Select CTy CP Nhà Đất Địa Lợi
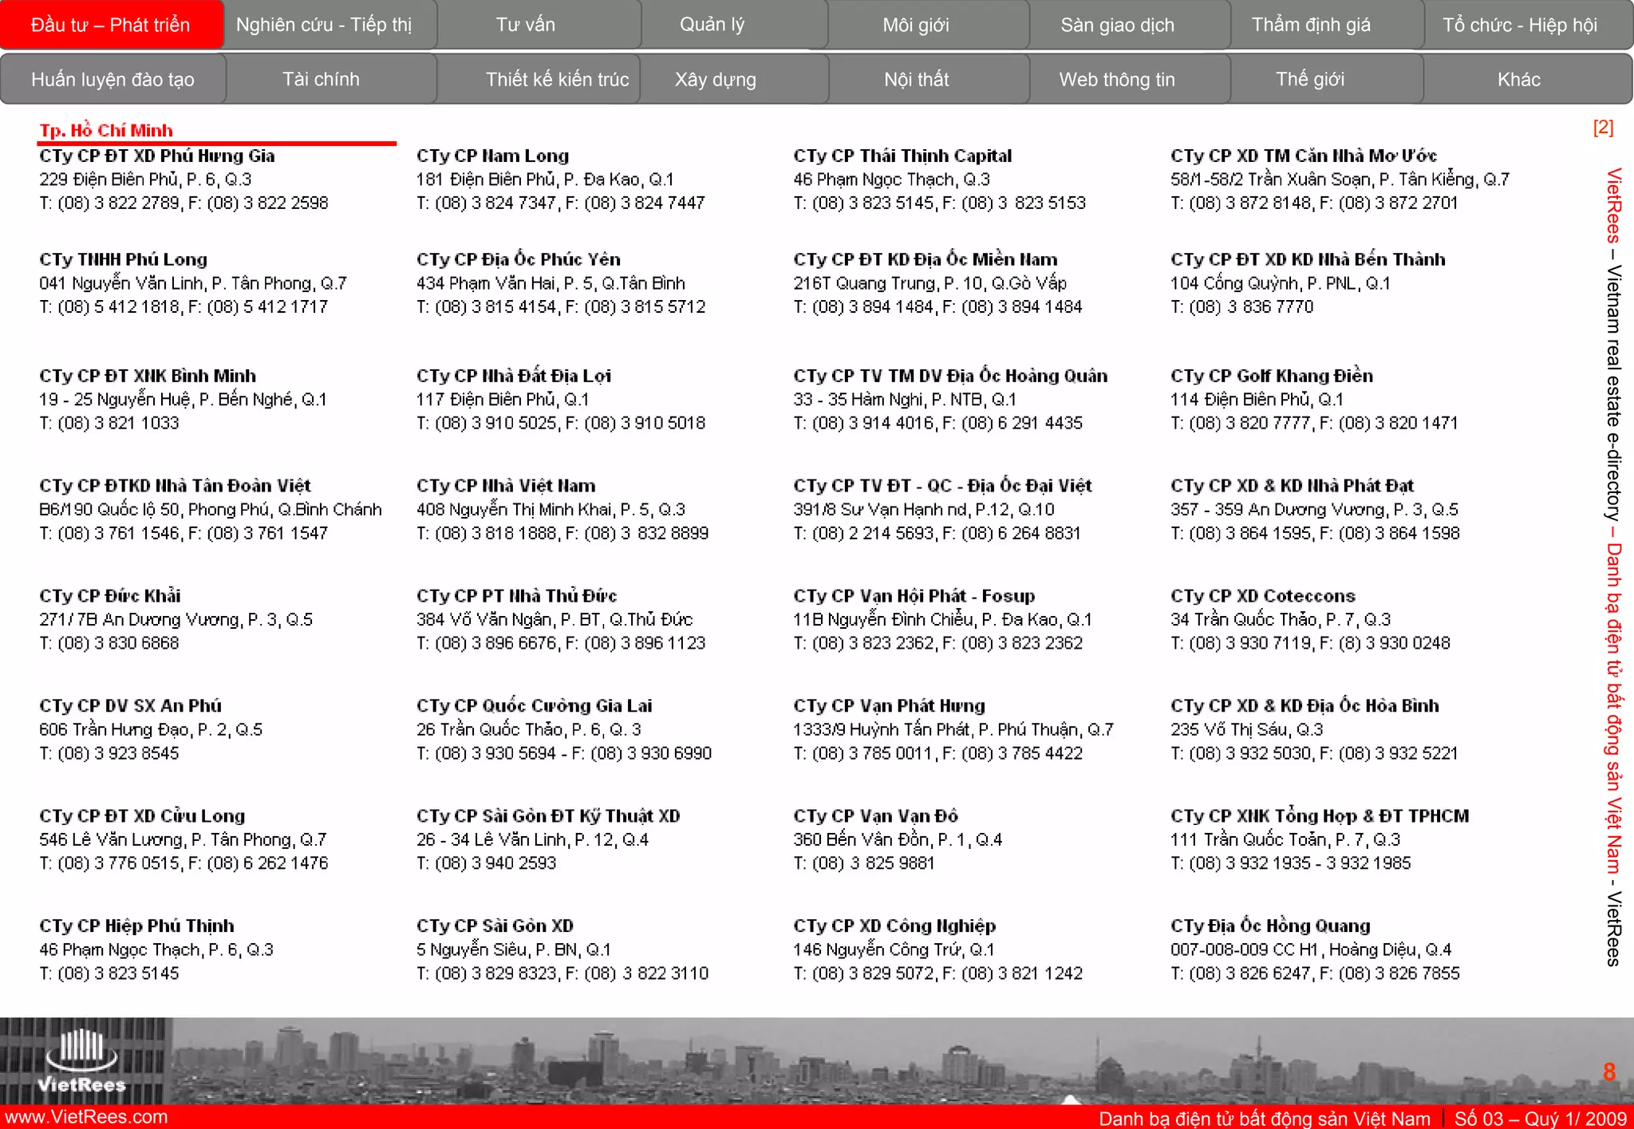The width and height of the screenshot is (1634, 1129). pos(514,376)
